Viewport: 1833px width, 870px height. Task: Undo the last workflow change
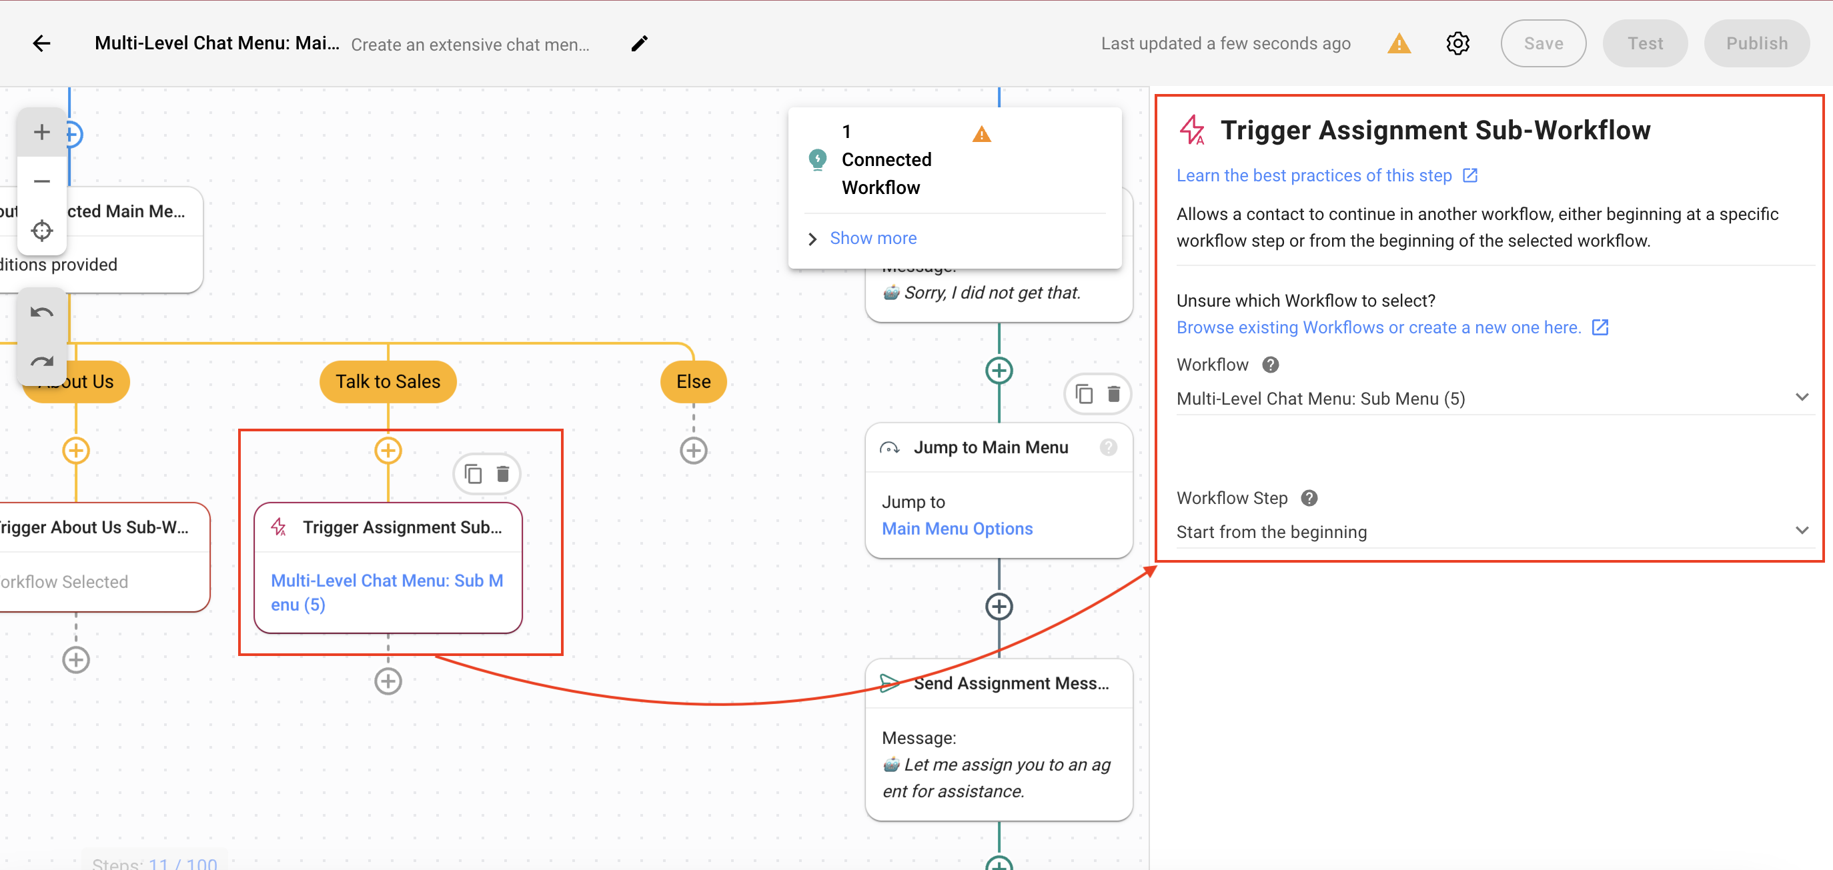click(41, 311)
